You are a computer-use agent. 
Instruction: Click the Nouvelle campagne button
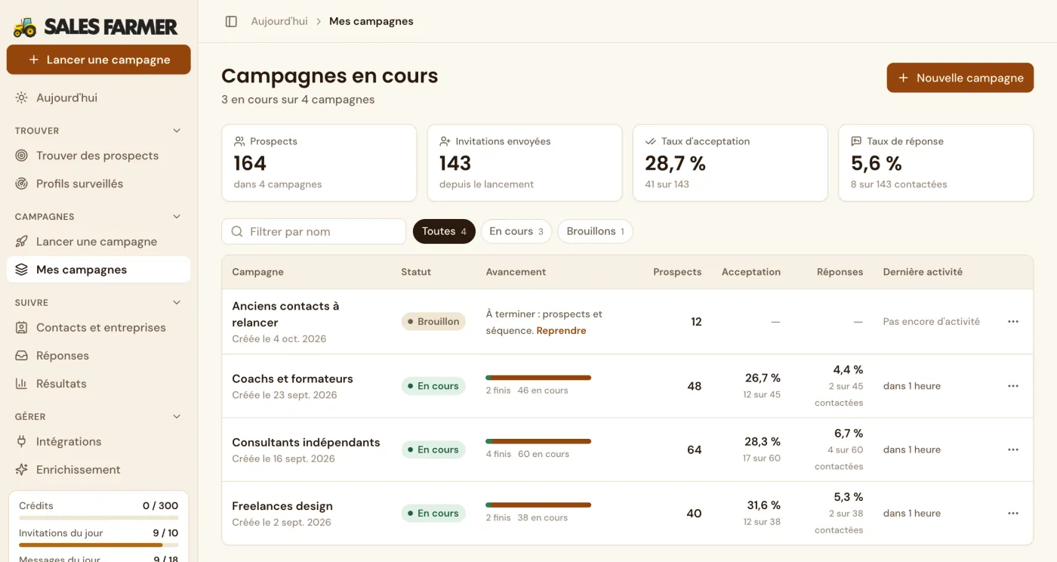coord(960,78)
